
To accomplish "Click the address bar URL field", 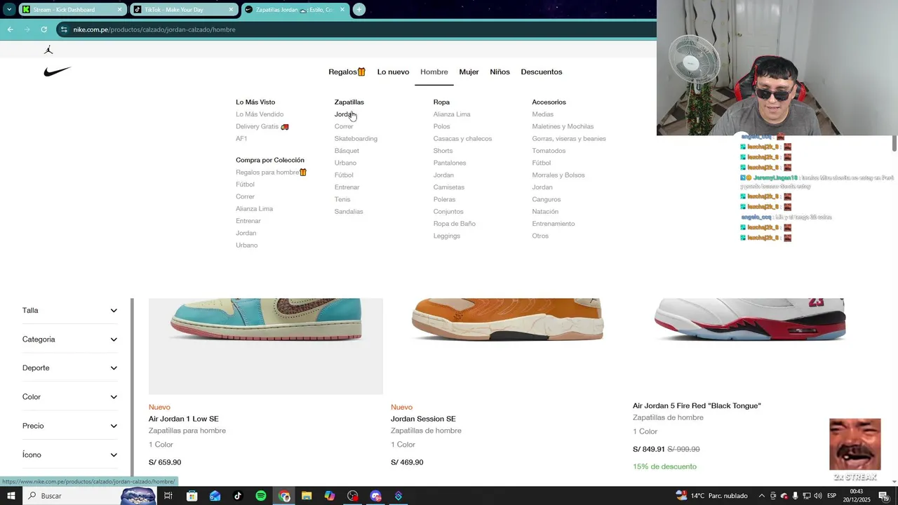I will click(x=358, y=29).
